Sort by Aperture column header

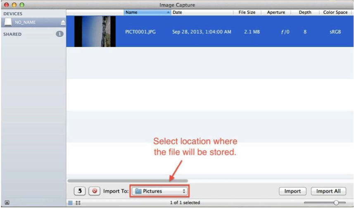(276, 12)
